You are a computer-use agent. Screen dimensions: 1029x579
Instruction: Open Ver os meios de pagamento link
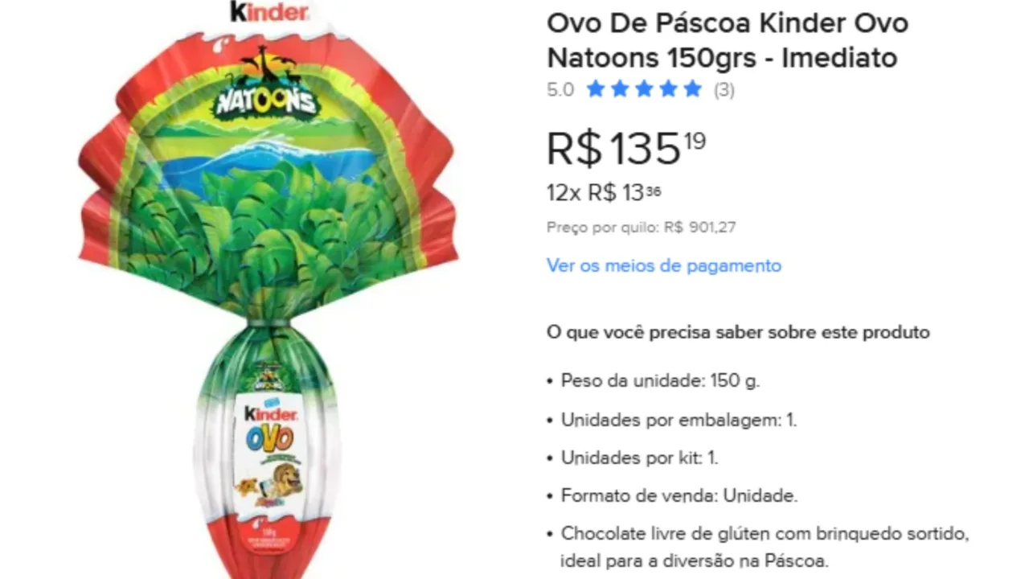[664, 265]
